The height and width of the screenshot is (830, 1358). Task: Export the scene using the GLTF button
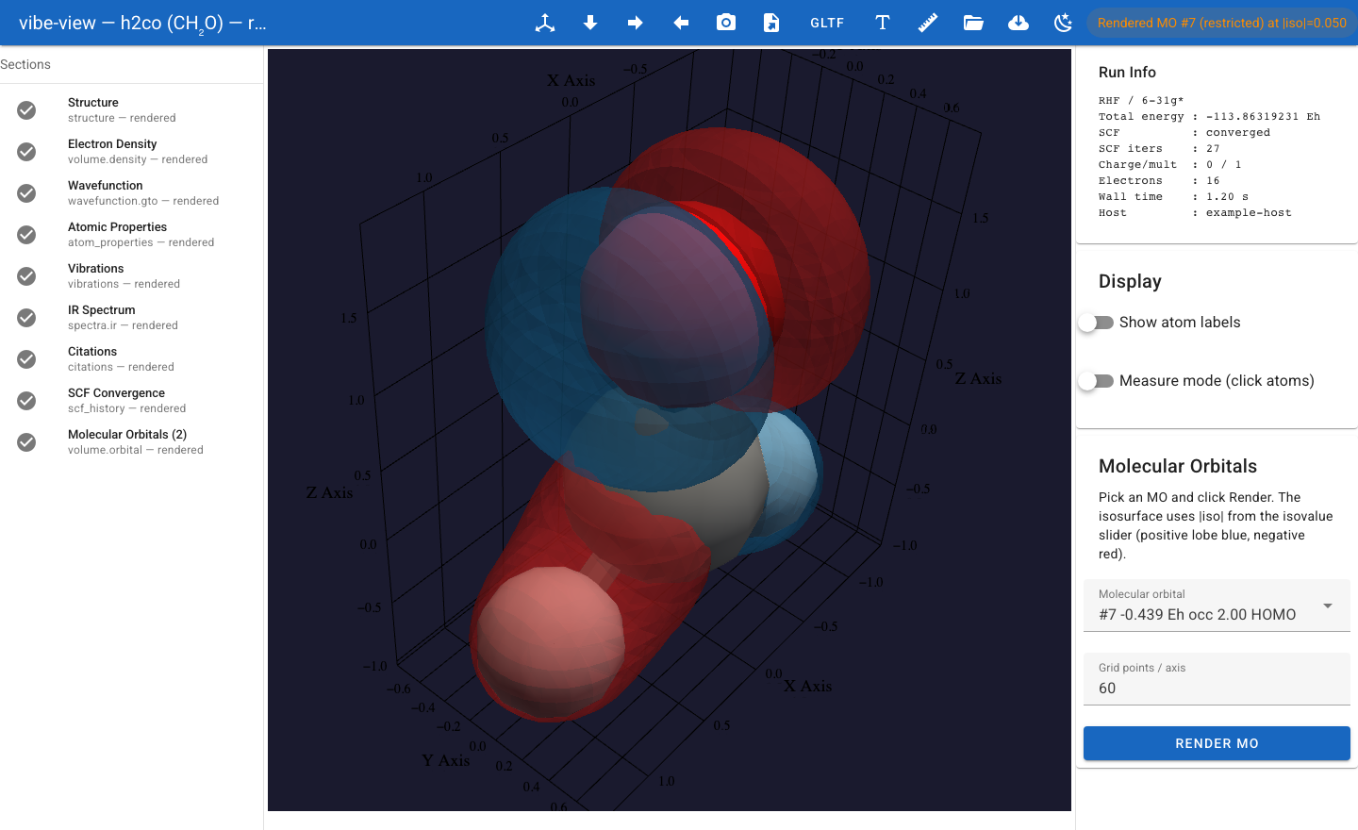[827, 23]
